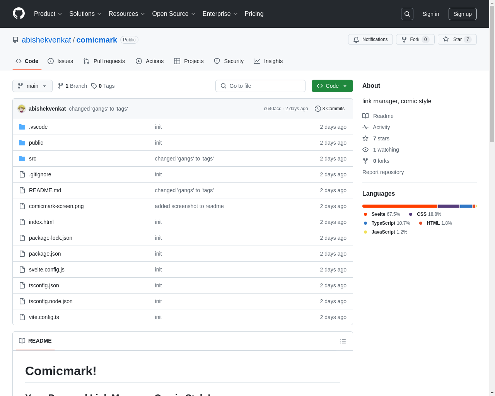This screenshot has width=495, height=396.
Task: Click the vite.config.ts file icon
Action: point(22,317)
